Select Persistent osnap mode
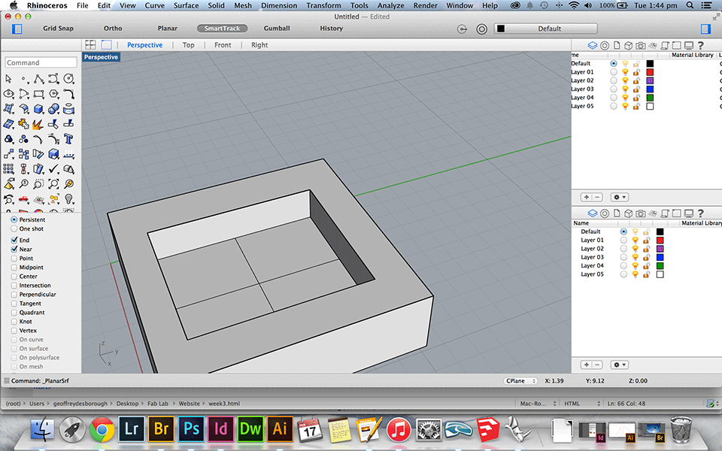This screenshot has width=722, height=451. point(14,219)
